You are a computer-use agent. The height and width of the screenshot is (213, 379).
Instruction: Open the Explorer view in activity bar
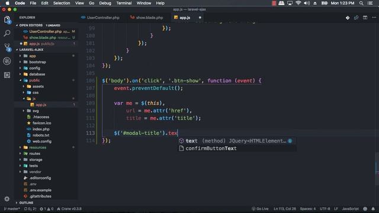tap(7, 20)
